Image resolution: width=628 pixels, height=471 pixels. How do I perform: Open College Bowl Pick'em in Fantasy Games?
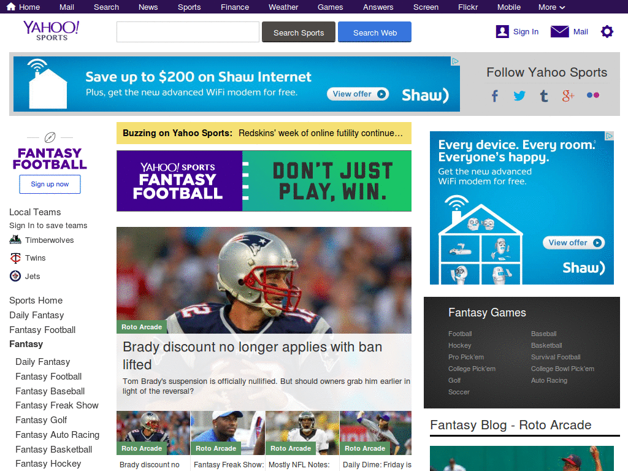coord(562,369)
